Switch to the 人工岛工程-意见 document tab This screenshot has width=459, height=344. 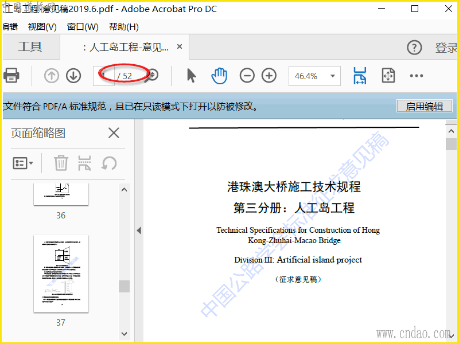tap(126, 47)
